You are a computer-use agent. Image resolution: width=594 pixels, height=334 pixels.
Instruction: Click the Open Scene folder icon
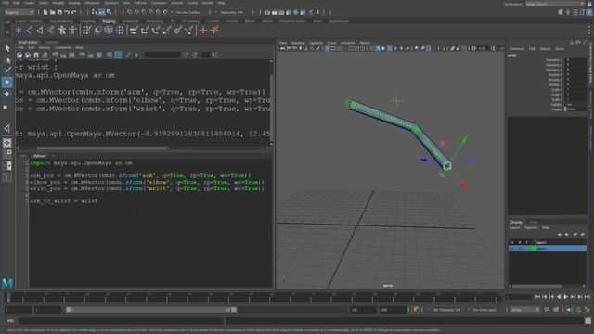coord(52,12)
